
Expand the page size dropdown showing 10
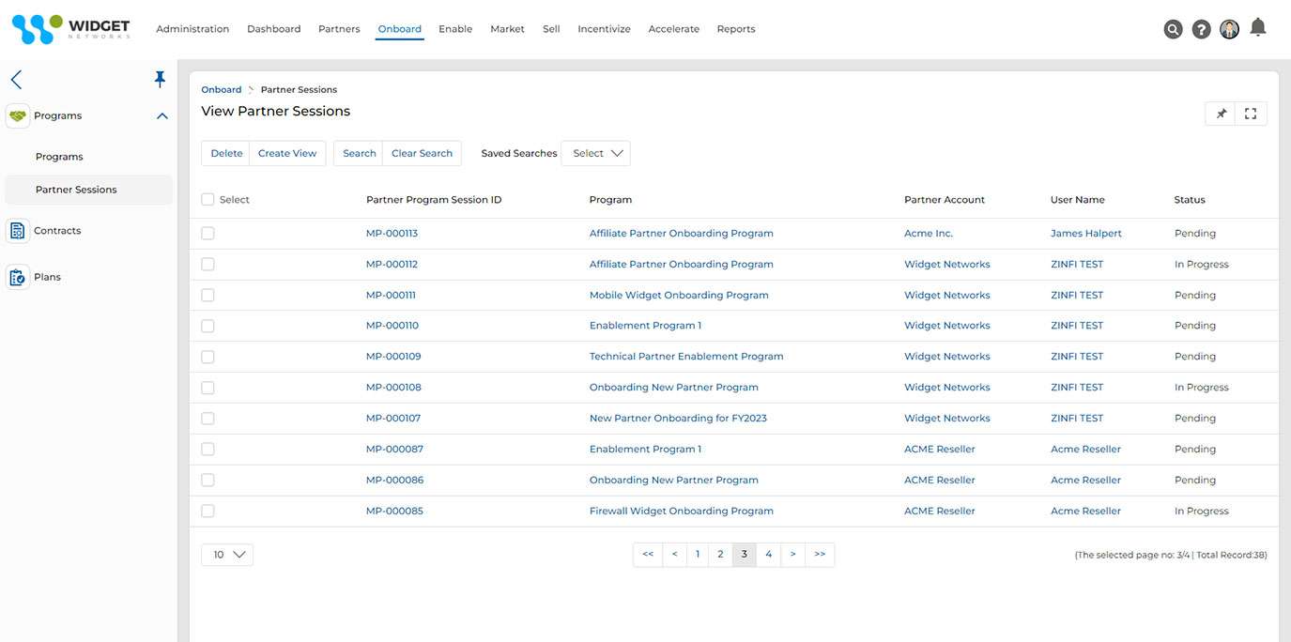[x=227, y=555]
